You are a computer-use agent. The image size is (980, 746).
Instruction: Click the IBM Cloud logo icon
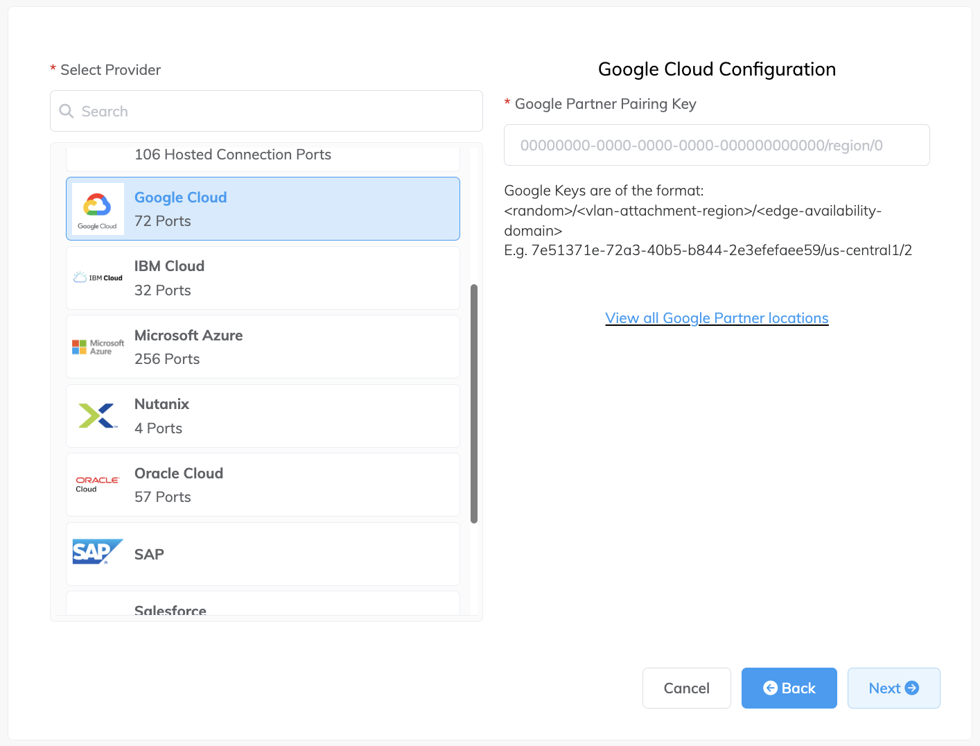coord(98,278)
